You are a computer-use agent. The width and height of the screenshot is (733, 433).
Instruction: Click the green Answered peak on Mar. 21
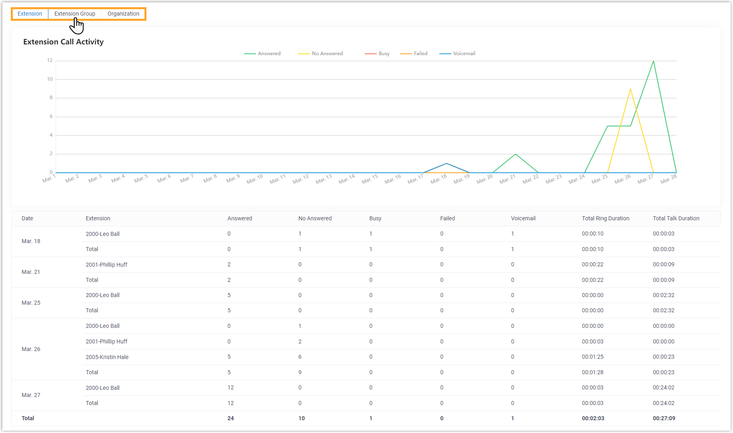point(515,154)
